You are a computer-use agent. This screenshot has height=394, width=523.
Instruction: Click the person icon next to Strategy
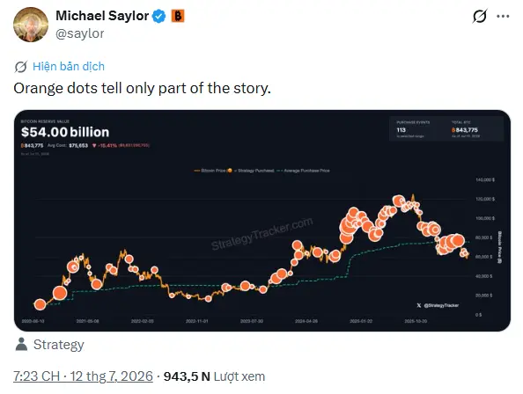pos(21,345)
